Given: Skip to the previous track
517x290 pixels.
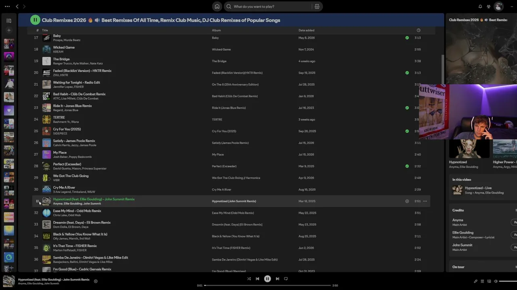Looking at the screenshot, I should click(257, 279).
